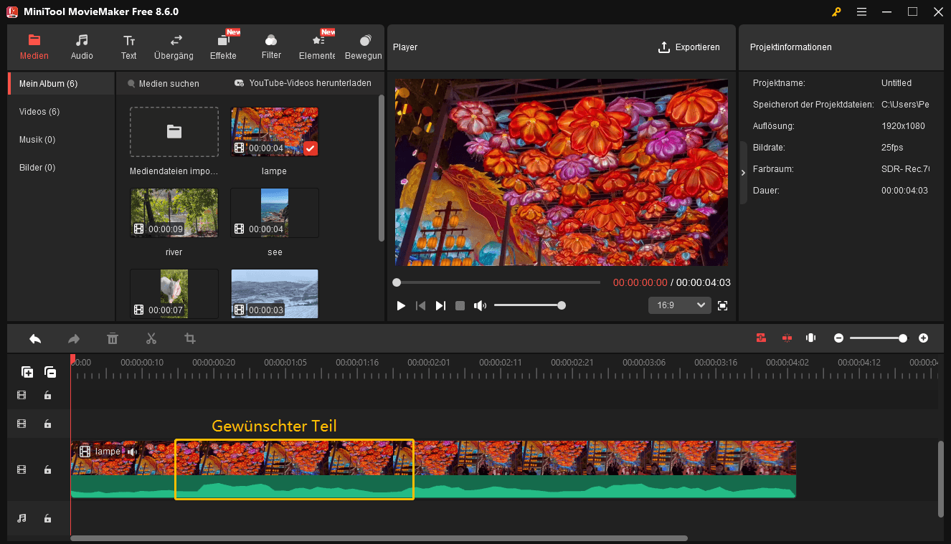Enter fullscreen preview mode
Image resolution: width=951 pixels, height=544 pixels.
722,305
